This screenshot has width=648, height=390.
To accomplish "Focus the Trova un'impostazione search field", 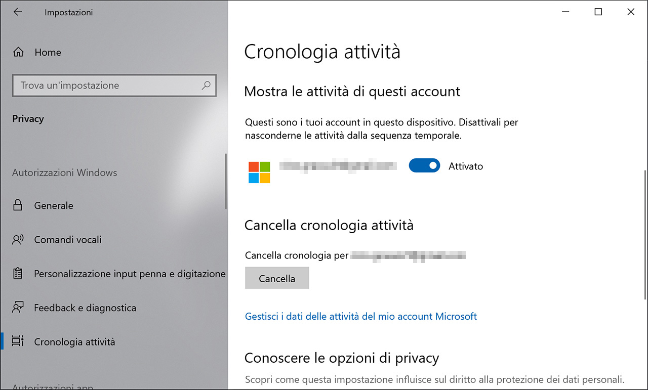I will pos(114,85).
